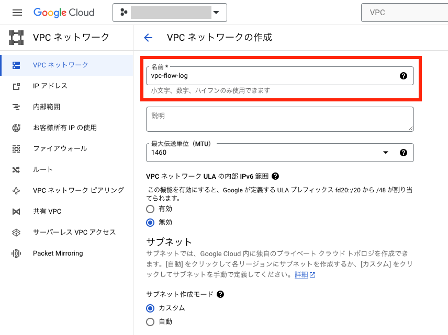This screenshot has height=335, width=448.
Task: Open ファイアウォール in the sidebar
Action: [x=66, y=148]
